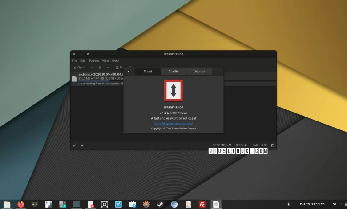The height and width of the screenshot is (209, 347).
Task: Click the archlinux torrent file icon
Action: click(x=74, y=79)
